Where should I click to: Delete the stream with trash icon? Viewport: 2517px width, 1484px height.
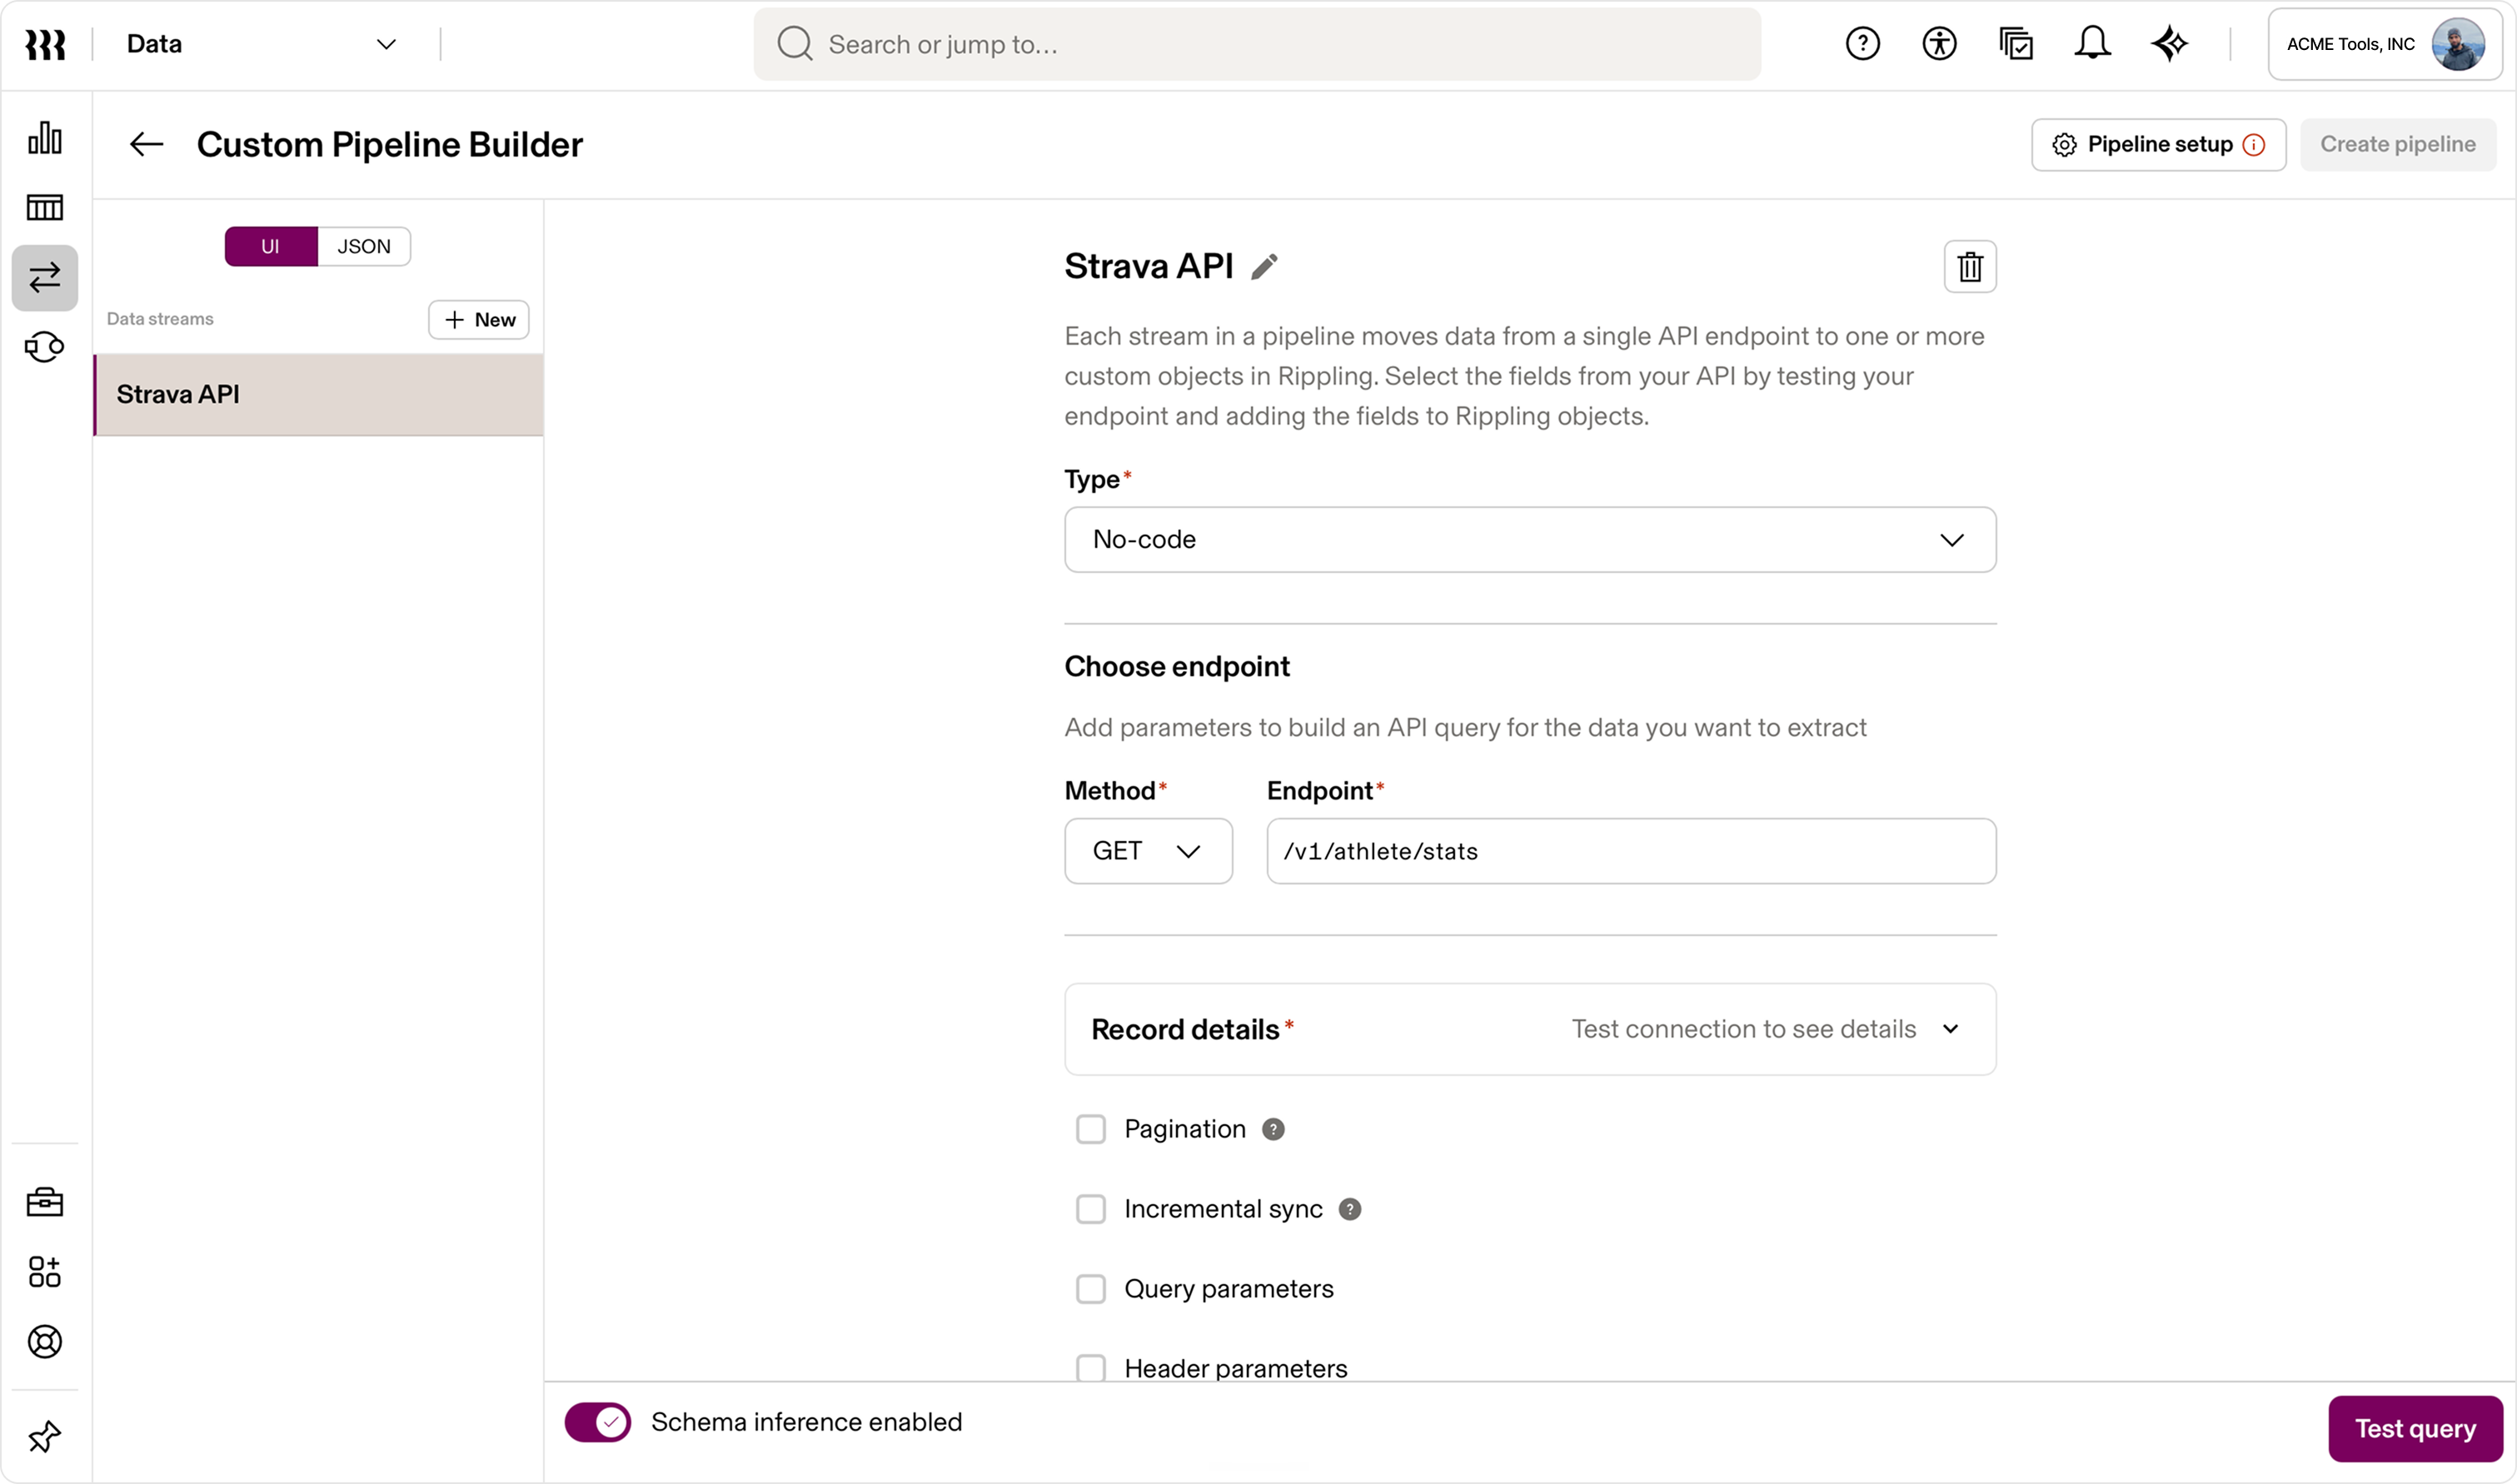1970,266
